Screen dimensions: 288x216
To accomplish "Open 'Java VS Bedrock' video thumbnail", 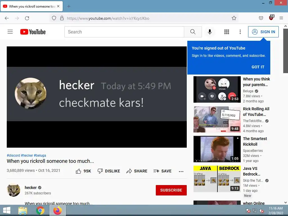I will (217, 179).
